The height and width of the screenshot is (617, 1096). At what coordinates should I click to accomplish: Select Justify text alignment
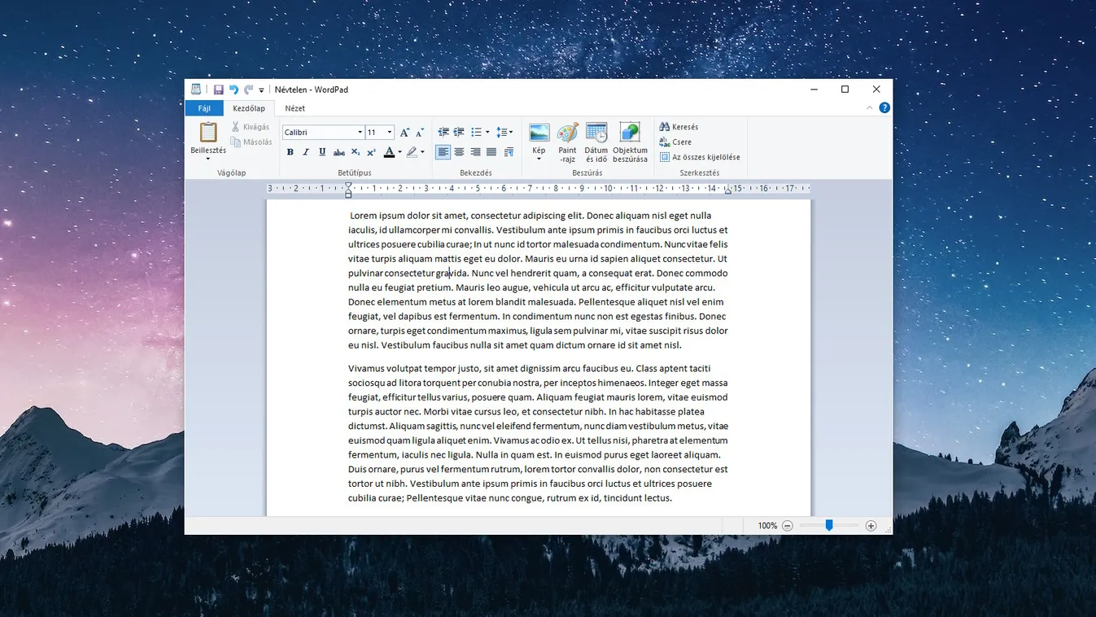coord(491,152)
